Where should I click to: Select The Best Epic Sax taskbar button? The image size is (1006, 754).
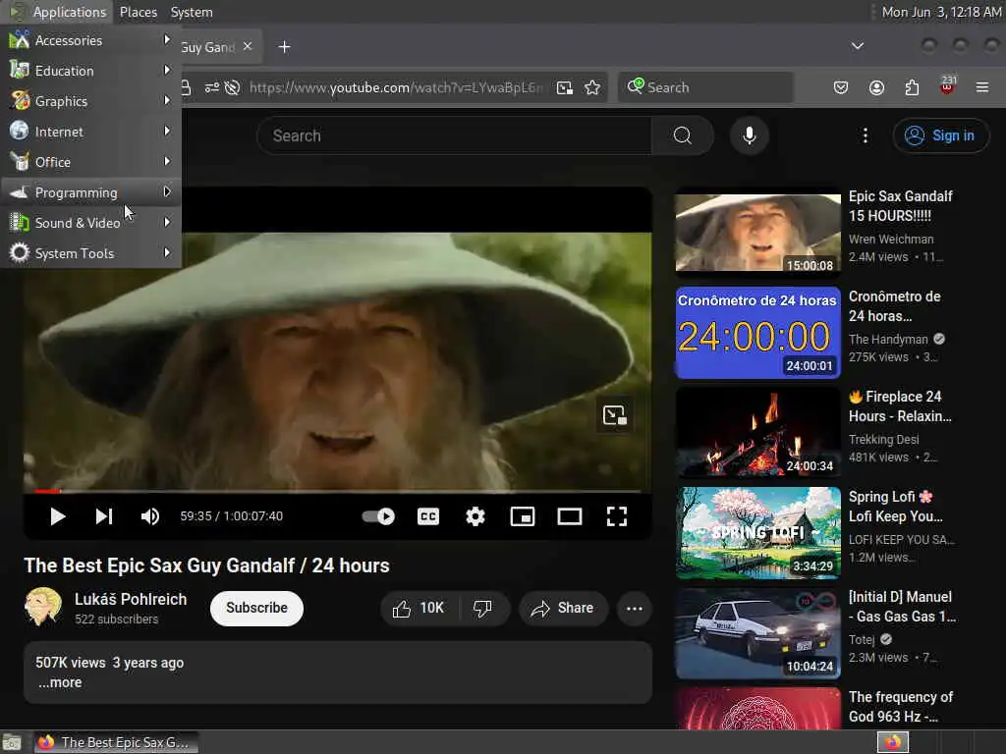116,742
